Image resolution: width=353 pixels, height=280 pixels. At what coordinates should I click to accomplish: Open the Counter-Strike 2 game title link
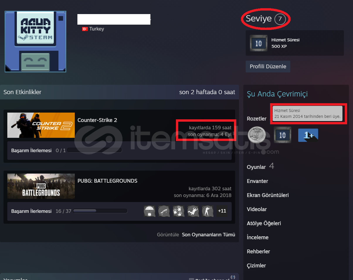97,120
